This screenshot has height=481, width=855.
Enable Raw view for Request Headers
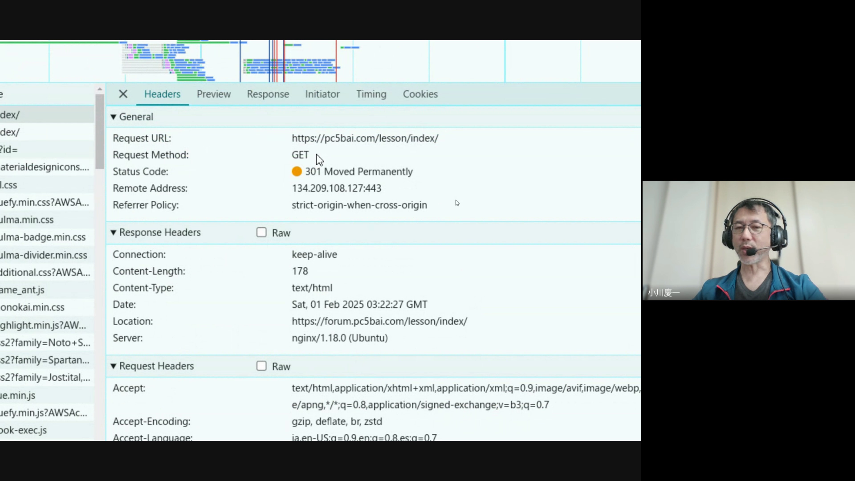[x=261, y=366]
